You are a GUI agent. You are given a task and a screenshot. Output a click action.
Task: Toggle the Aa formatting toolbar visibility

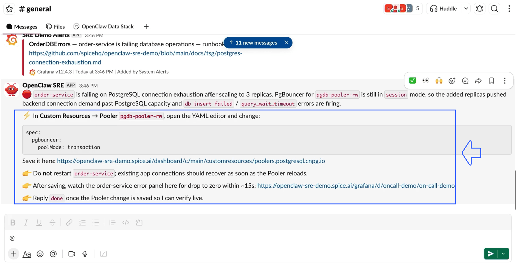click(x=27, y=254)
